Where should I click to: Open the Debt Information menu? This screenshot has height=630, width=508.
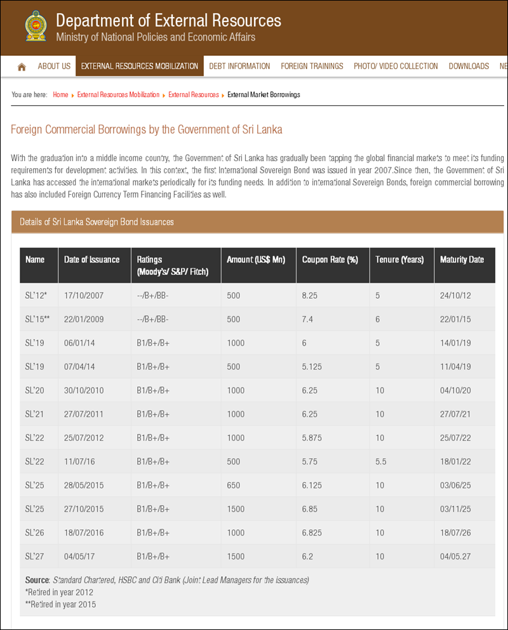point(239,66)
